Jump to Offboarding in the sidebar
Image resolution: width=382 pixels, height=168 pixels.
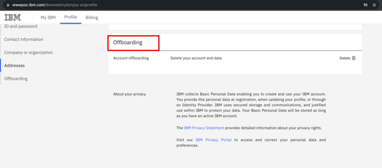point(16,79)
